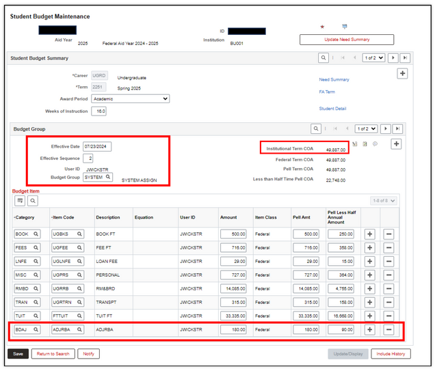
Task: Click the Notify button
Action: click(88, 354)
